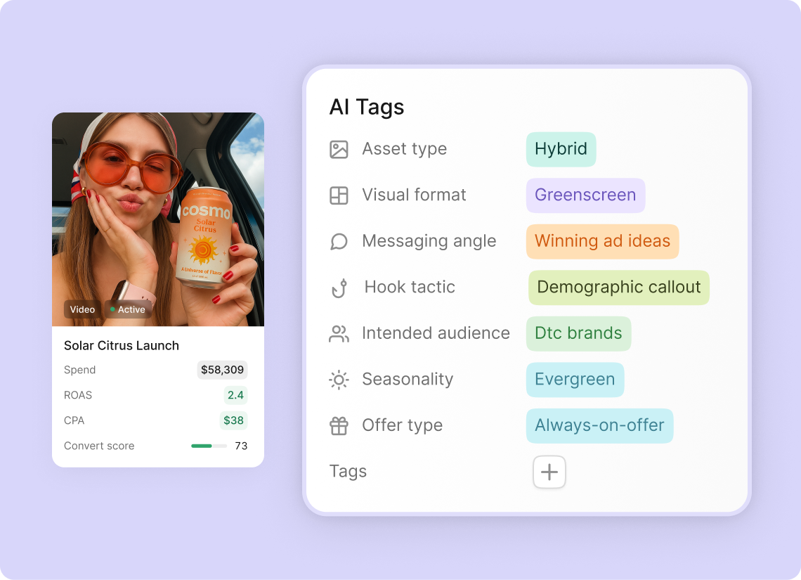Click the $58,309 spend value
The height and width of the screenshot is (580, 801).
pos(222,370)
